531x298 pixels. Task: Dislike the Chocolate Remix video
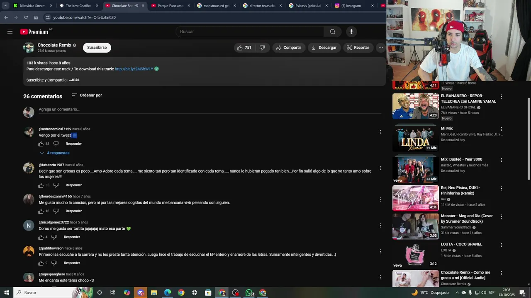[x=262, y=48]
